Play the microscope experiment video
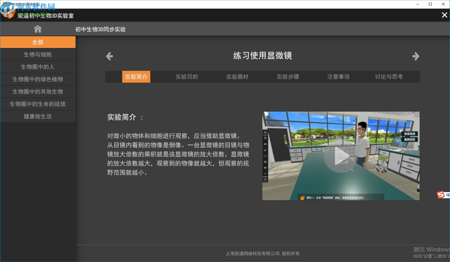This screenshot has height=262, width=450. tap(341, 156)
